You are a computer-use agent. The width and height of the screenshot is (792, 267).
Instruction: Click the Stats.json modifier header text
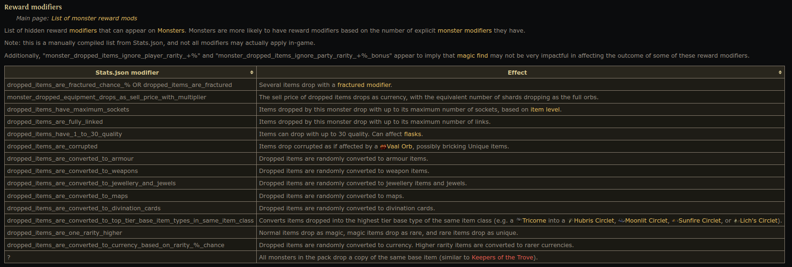click(x=127, y=72)
